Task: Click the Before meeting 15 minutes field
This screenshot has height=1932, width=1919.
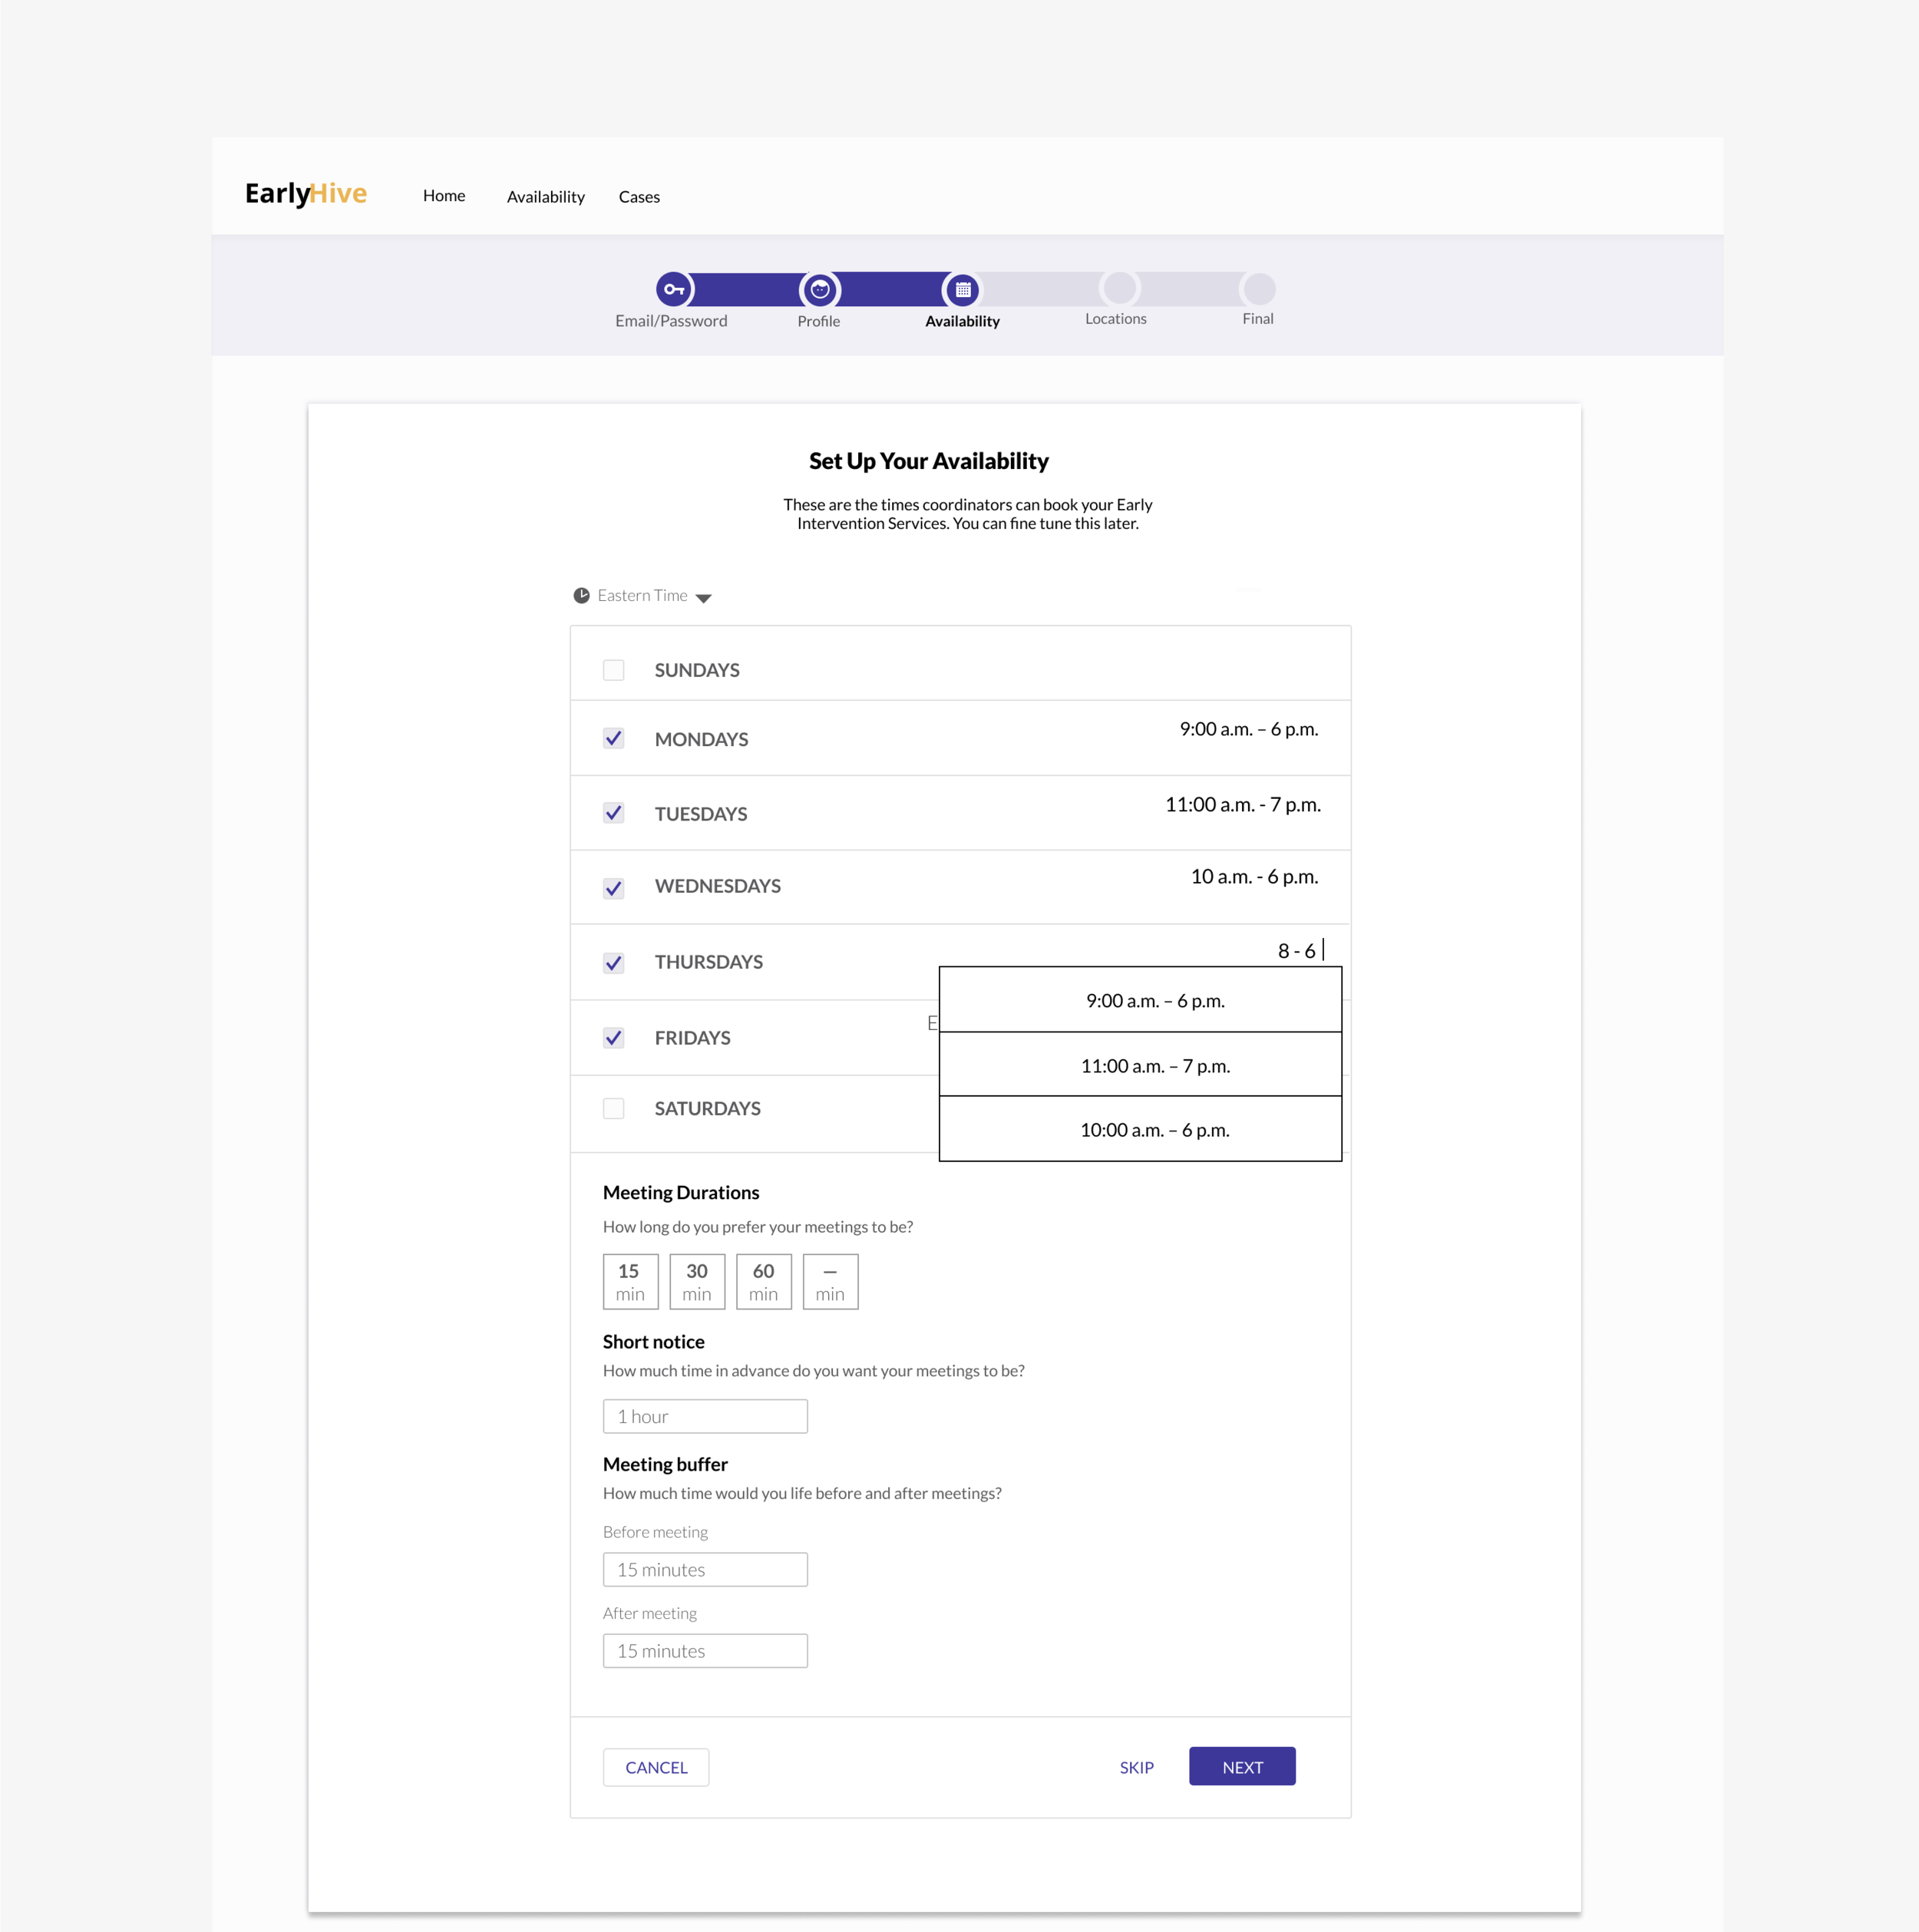Action: click(x=705, y=1570)
